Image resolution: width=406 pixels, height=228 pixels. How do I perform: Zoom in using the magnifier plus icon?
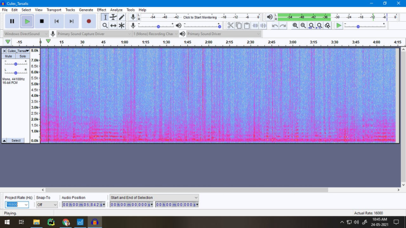coord(295,25)
